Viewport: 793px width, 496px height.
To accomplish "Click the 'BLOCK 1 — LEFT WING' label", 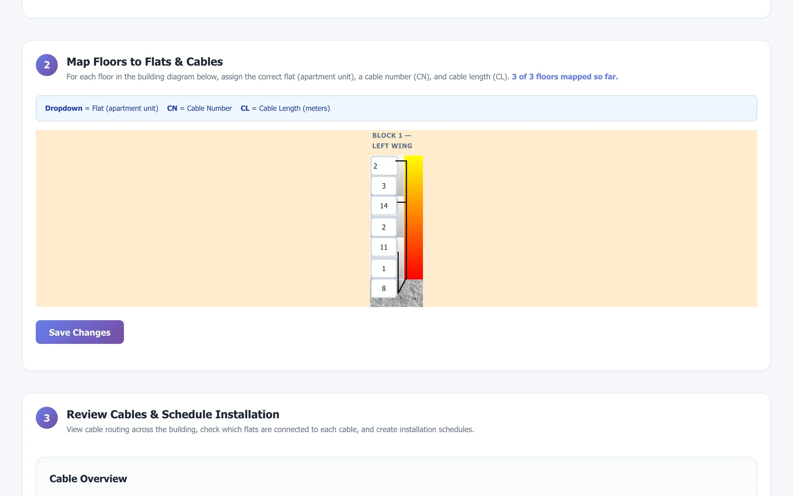I will [392, 141].
